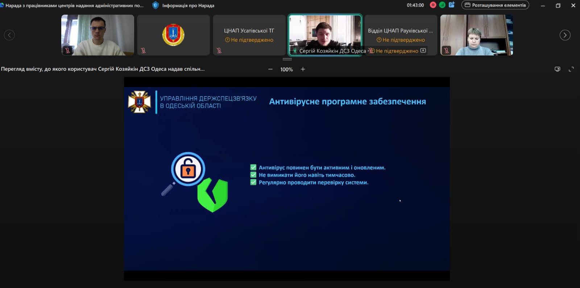This screenshot has height=288, width=580.
Task: Open the shield meeting information icon
Action: pos(156,5)
